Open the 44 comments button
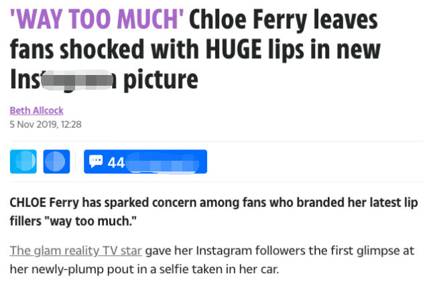 [x=145, y=161]
